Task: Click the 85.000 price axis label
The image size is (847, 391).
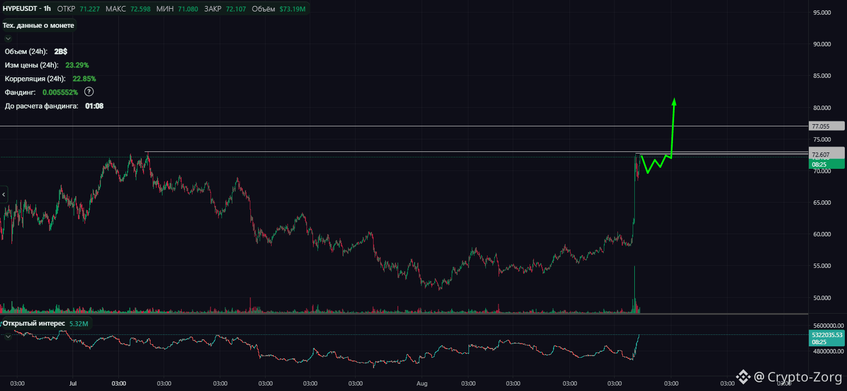Action: pos(821,76)
